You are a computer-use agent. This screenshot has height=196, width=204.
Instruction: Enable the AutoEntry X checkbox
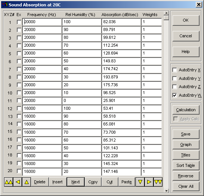pos(174,70)
